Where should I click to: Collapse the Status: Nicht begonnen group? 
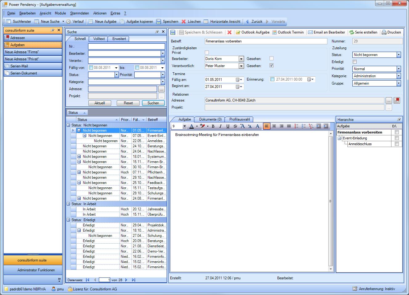pos(68,125)
